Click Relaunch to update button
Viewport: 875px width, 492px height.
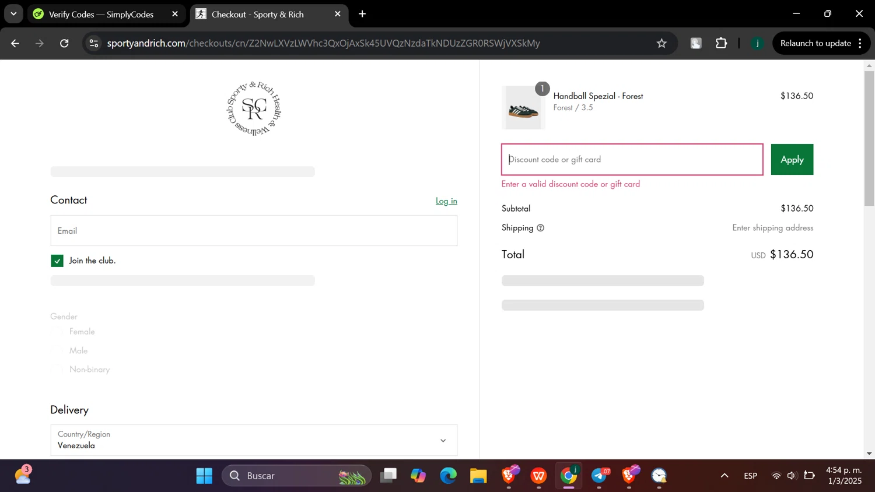(x=815, y=43)
